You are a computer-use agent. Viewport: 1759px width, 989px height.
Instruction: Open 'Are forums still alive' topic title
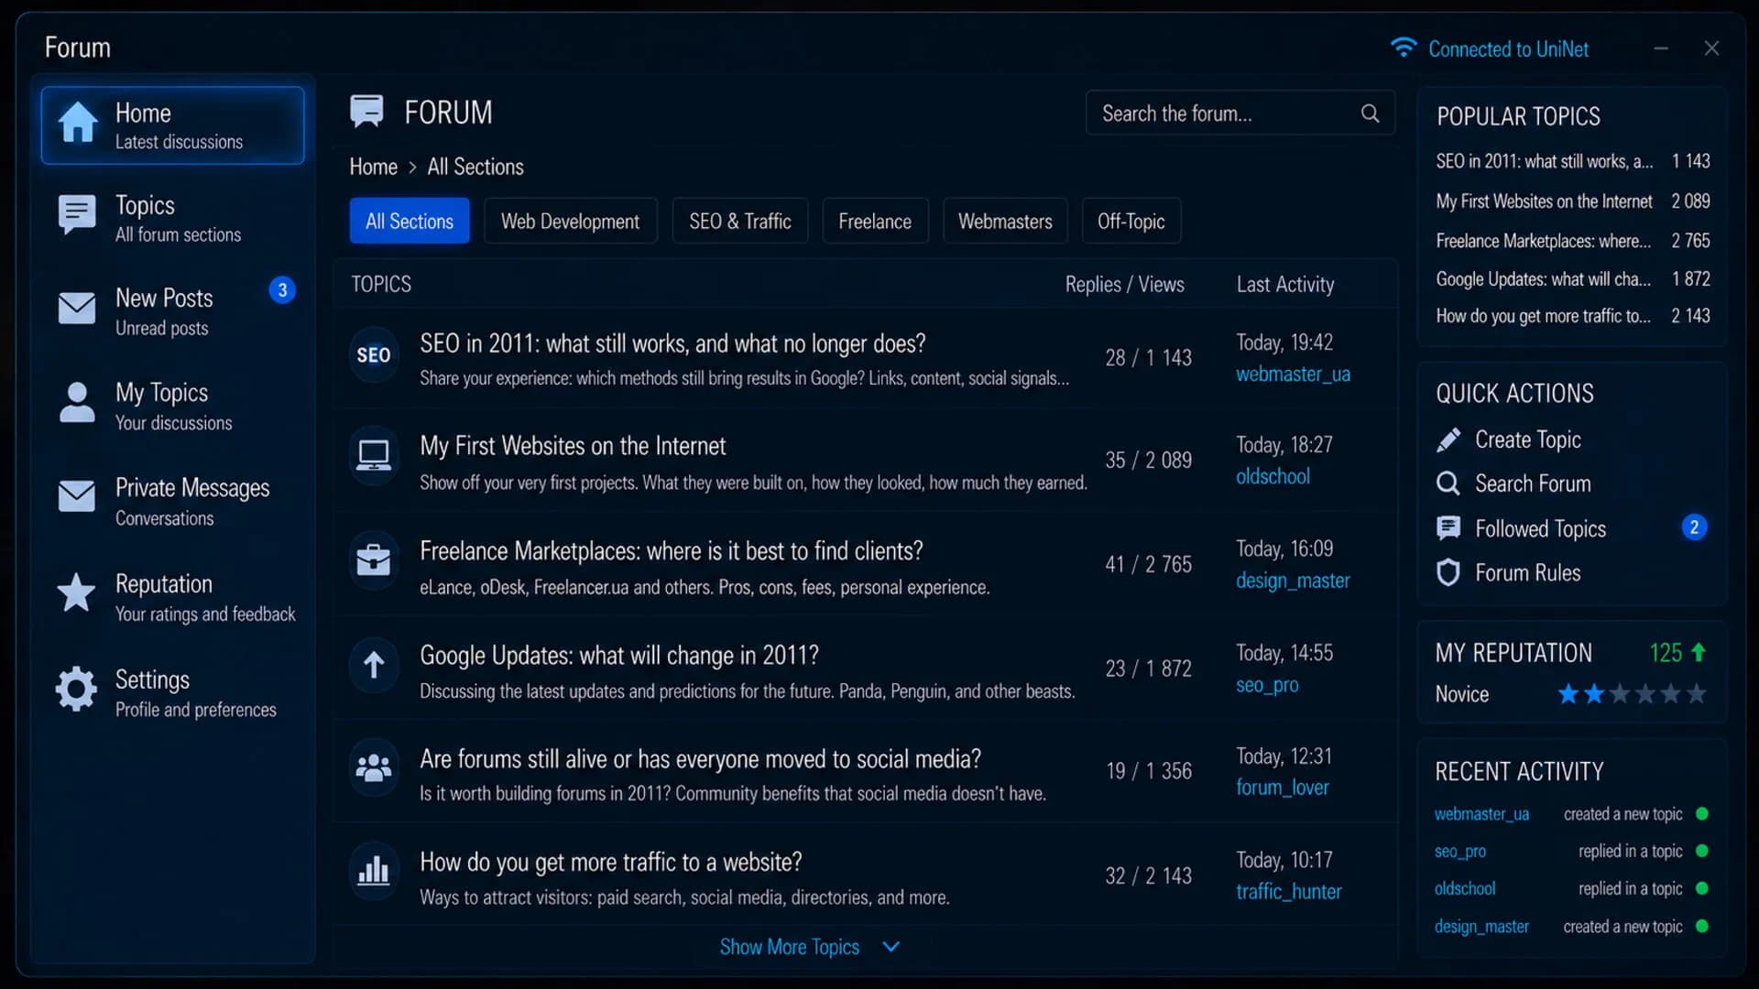(700, 759)
